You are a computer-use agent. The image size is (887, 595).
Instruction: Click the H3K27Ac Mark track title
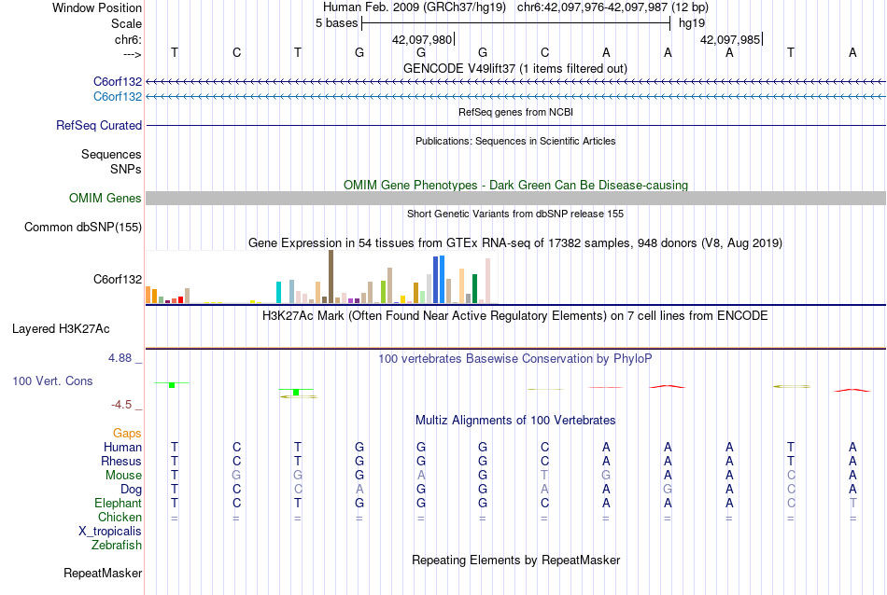click(514, 315)
